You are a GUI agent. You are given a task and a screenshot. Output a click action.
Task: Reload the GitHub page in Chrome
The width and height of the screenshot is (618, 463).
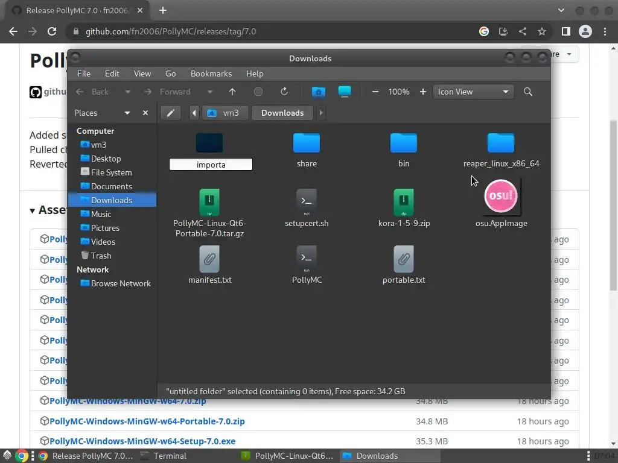click(x=52, y=31)
